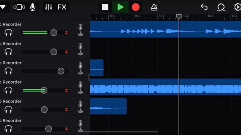Viewport: 241px width, 135px height.
Task: Open song settings gear
Action: pyautogui.click(x=238, y=7)
